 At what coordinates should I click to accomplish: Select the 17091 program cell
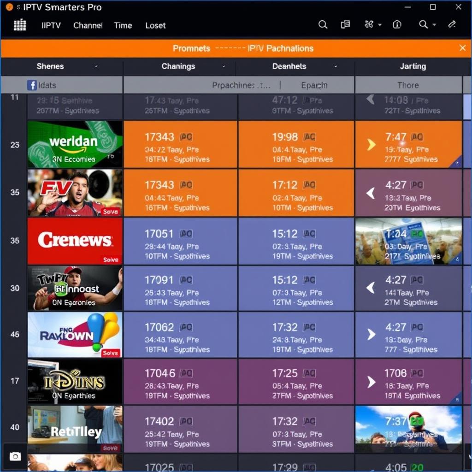(180, 288)
